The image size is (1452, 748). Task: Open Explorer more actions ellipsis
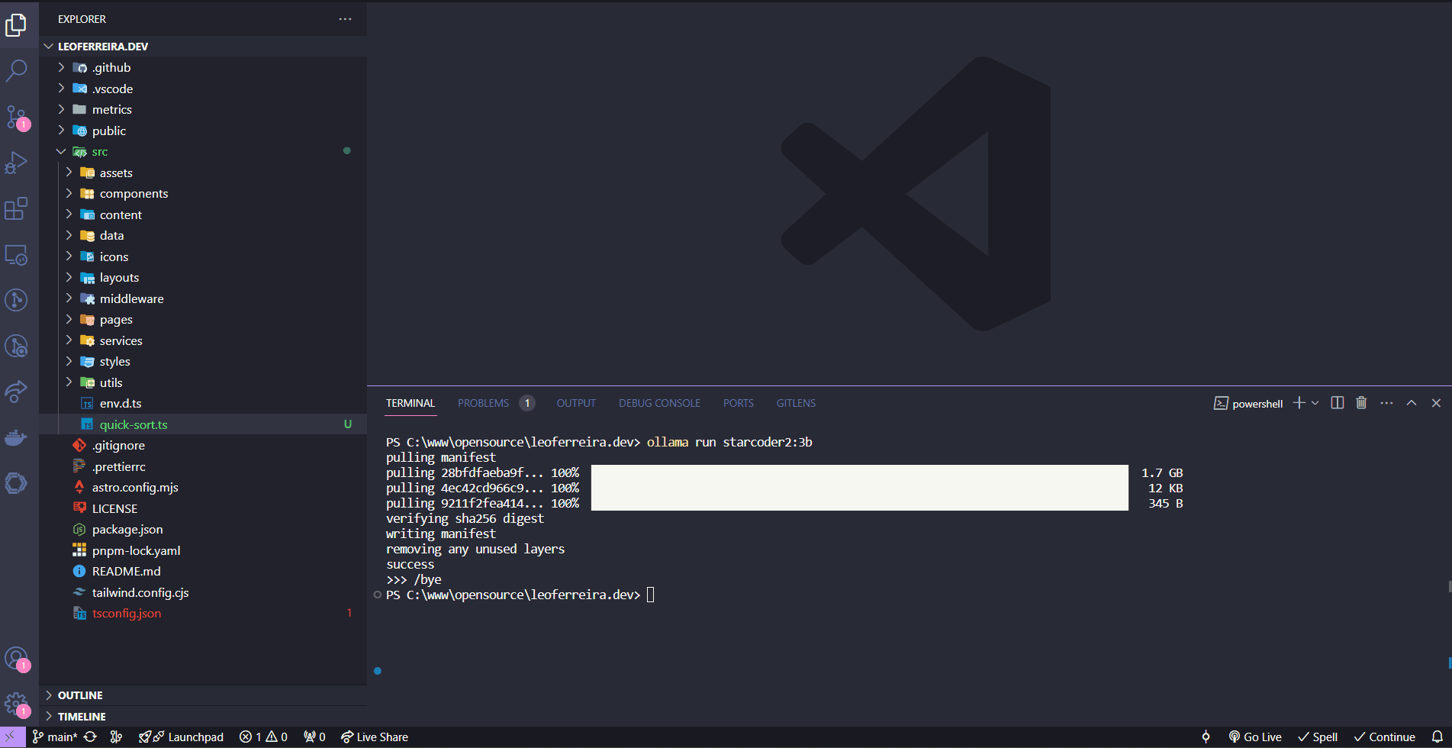coord(345,19)
